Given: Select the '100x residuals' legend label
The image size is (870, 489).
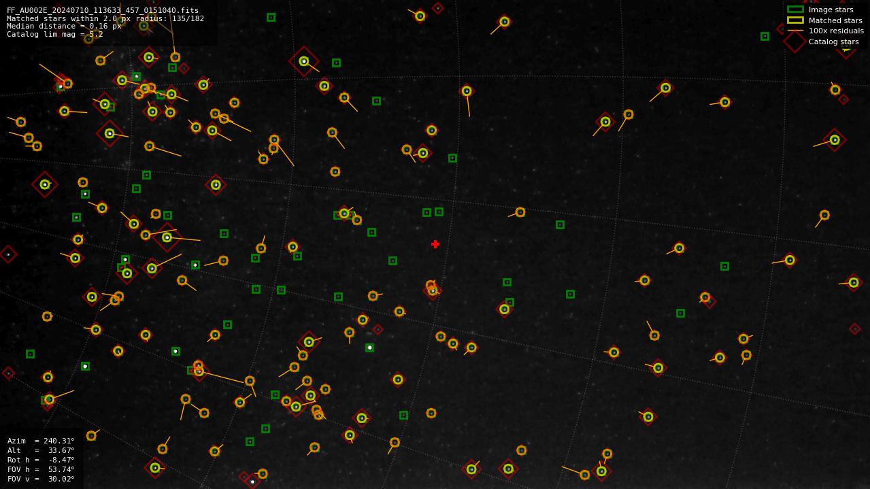Looking at the screenshot, I should tap(836, 31).
